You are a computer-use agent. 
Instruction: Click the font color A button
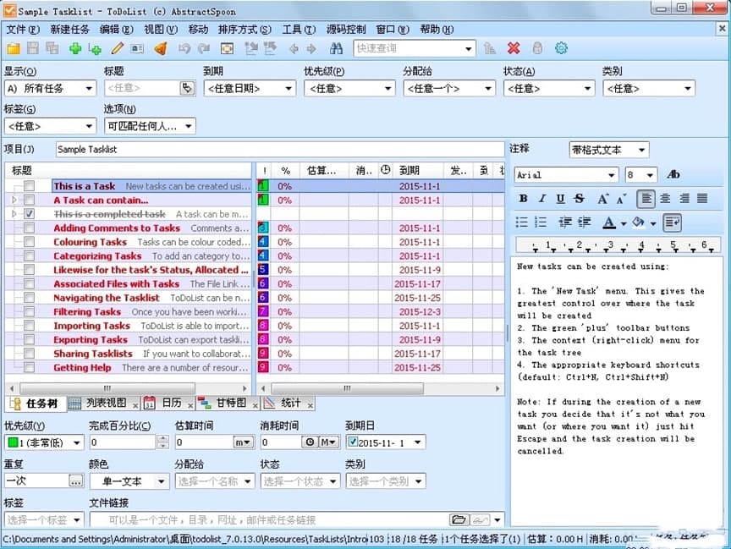point(608,222)
